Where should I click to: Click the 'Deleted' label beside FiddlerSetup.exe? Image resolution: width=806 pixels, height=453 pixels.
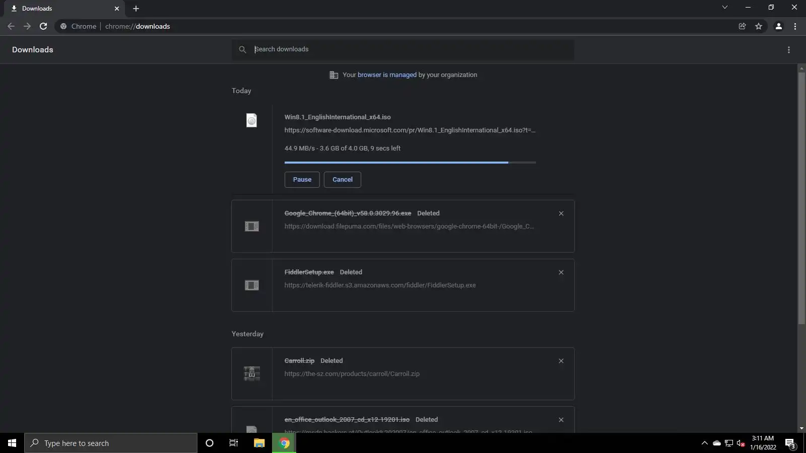(x=351, y=272)
